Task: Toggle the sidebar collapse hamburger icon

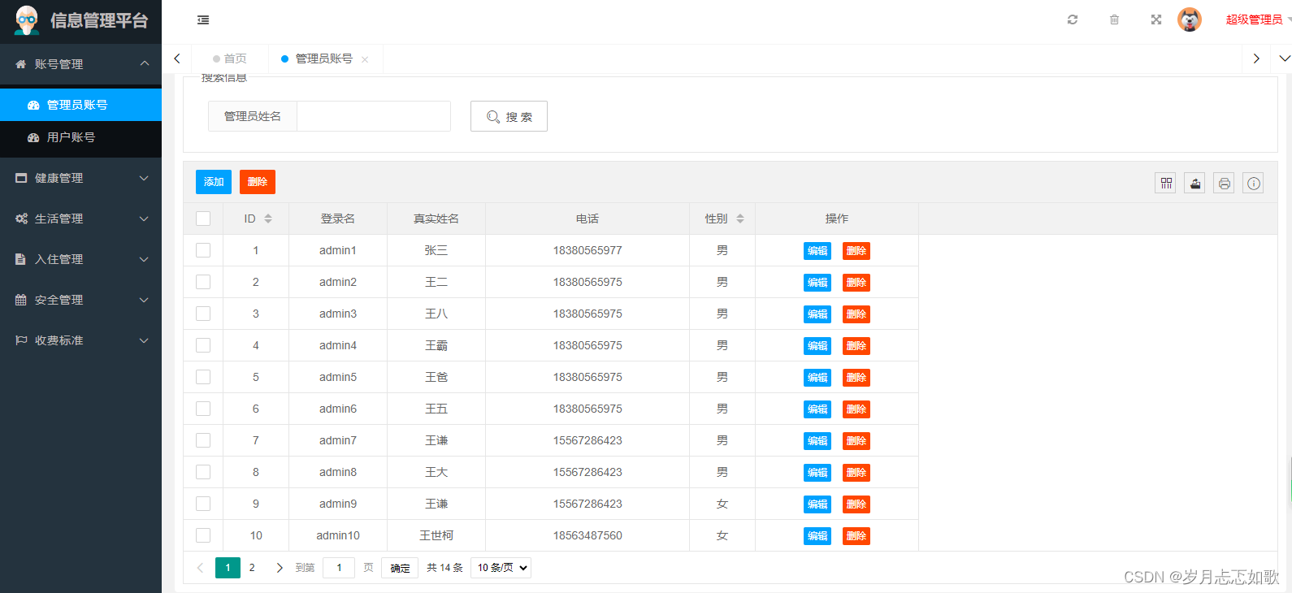Action: point(203,19)
